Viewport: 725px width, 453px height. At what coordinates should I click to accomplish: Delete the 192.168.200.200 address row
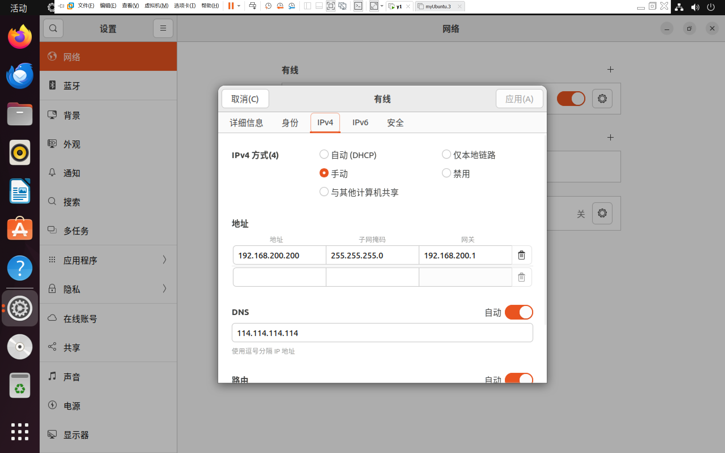[x=521, y=255]
